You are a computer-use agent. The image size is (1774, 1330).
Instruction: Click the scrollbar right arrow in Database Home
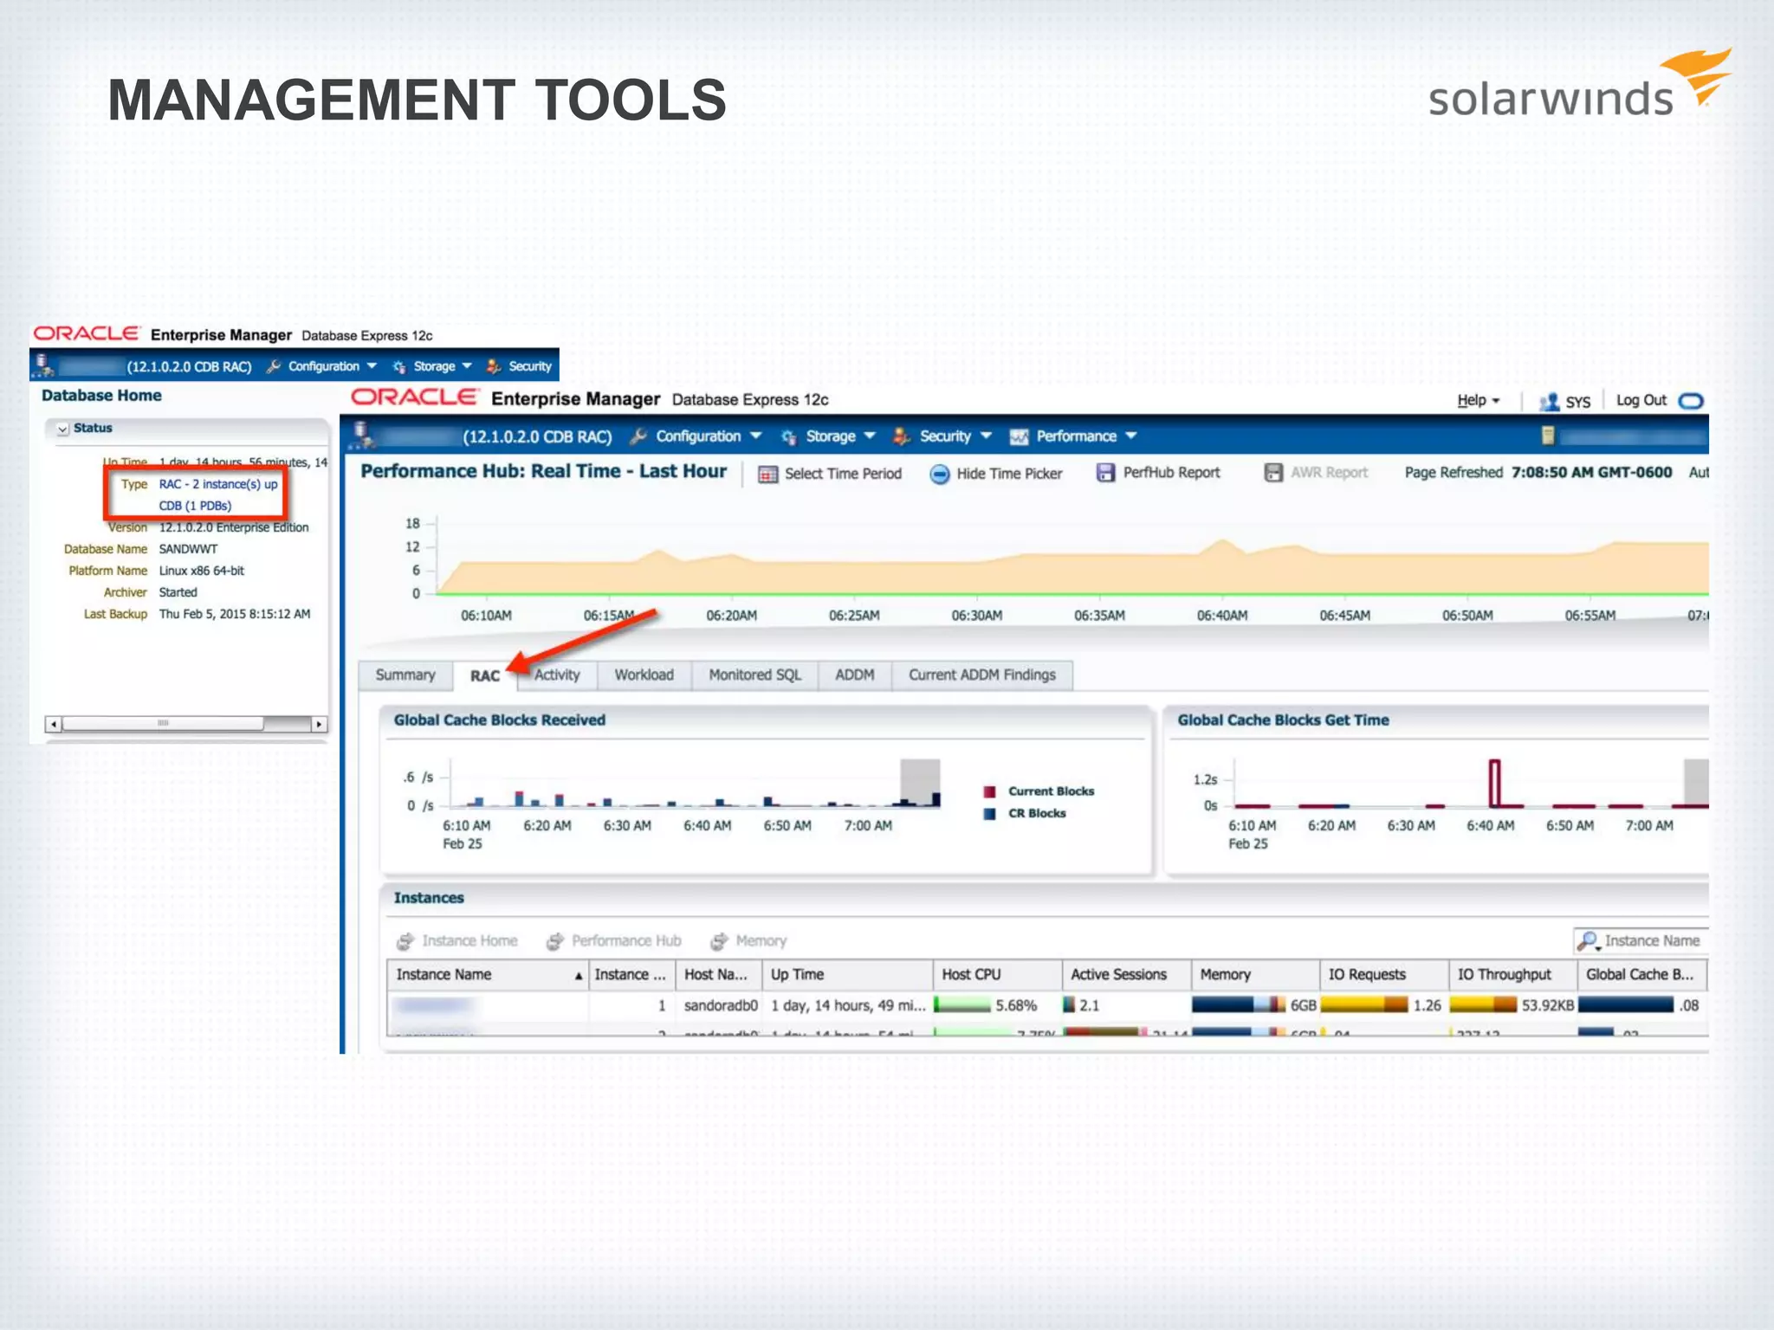[x=319, y=724]
